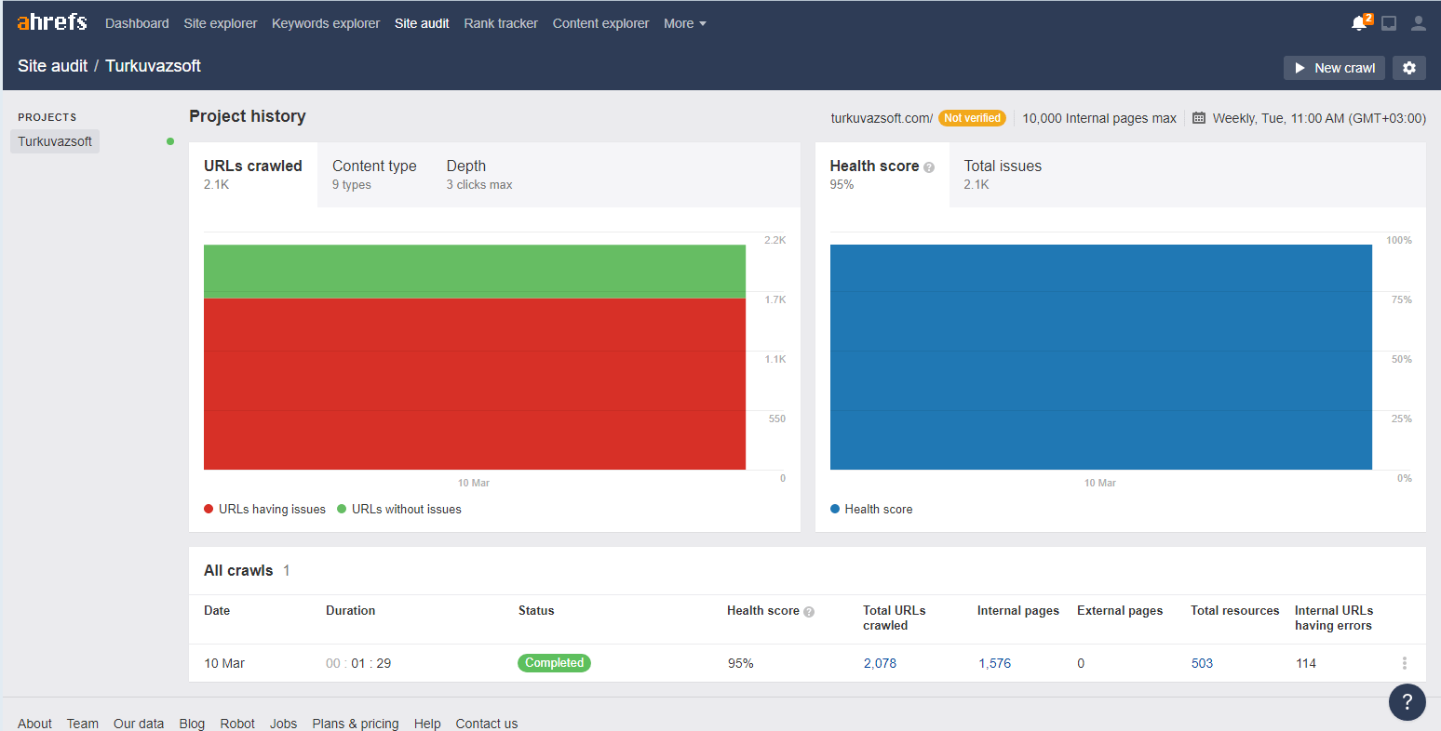Open internal pages 1,576 link
Image resolution: width=1441 pixels, height=731 pixels.
tap(994, 663)
